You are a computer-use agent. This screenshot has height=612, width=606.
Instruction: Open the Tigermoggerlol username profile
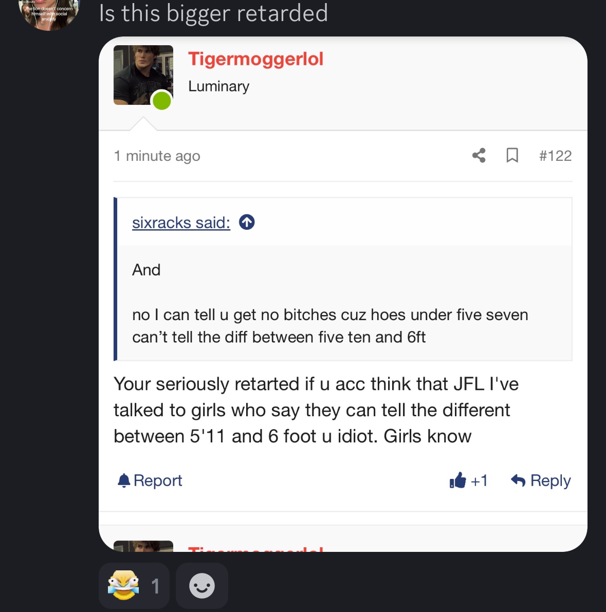click(256, 59)
